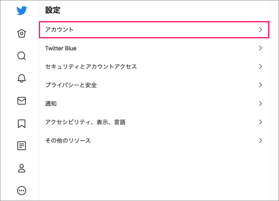Select the Twitter Blue settings item
279x201 pixels.
click(x=61, y=48)
